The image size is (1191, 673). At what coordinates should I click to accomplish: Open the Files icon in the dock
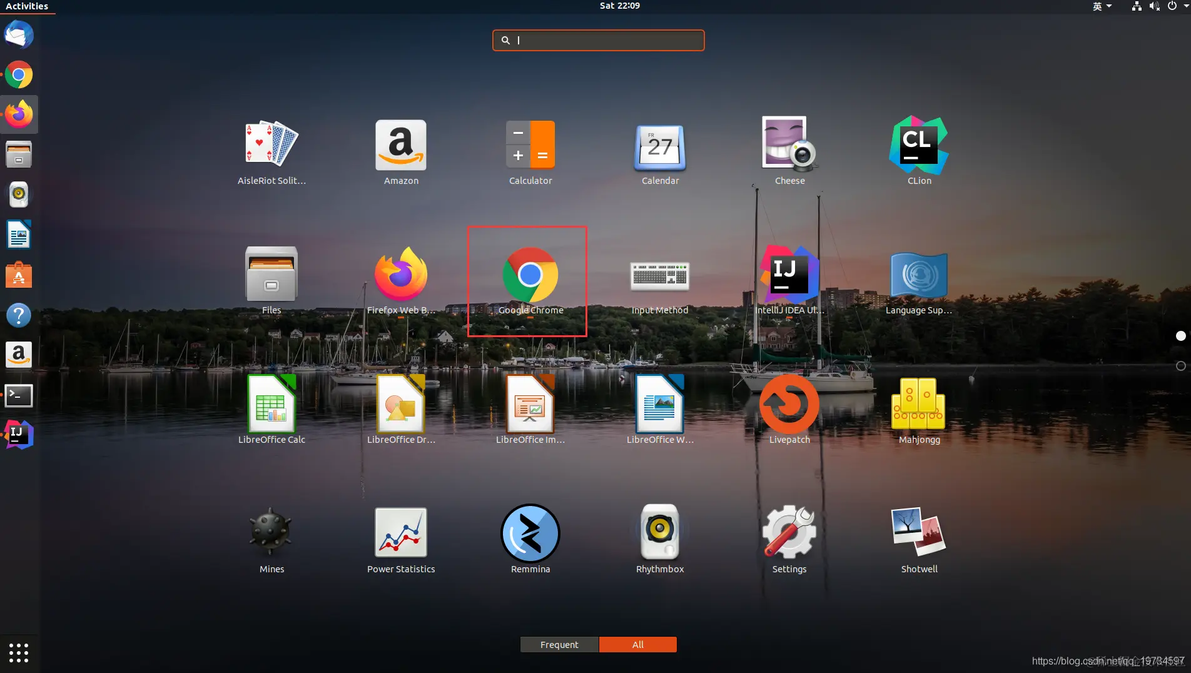(19, 154)
